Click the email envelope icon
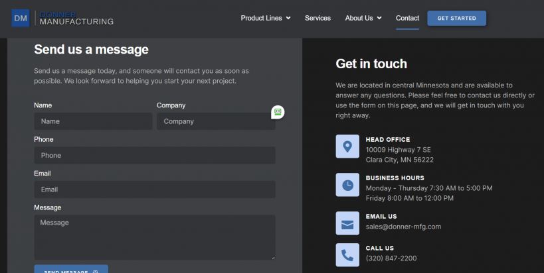Image resolution: width=544 pixels, height=273 pixels. coord(347,223)
